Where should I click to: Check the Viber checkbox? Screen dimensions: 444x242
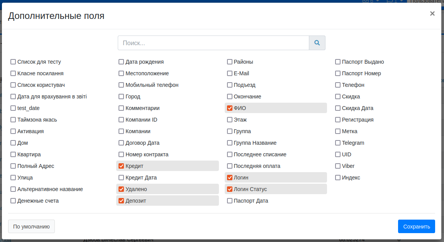click(338, 166)
